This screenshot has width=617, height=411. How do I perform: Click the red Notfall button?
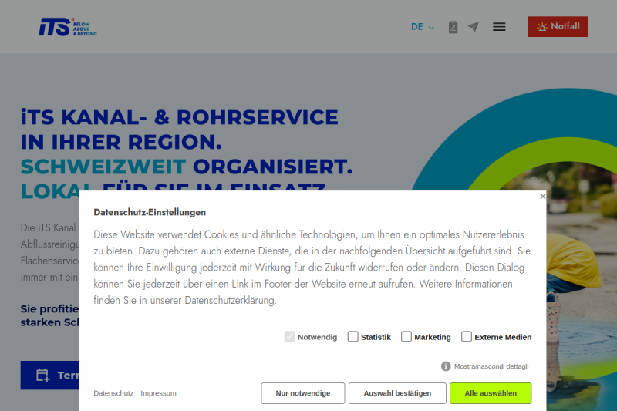558,26
